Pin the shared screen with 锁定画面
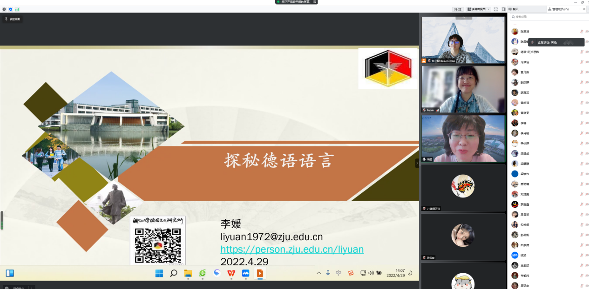Screen dimensions: 589x289 12,19
